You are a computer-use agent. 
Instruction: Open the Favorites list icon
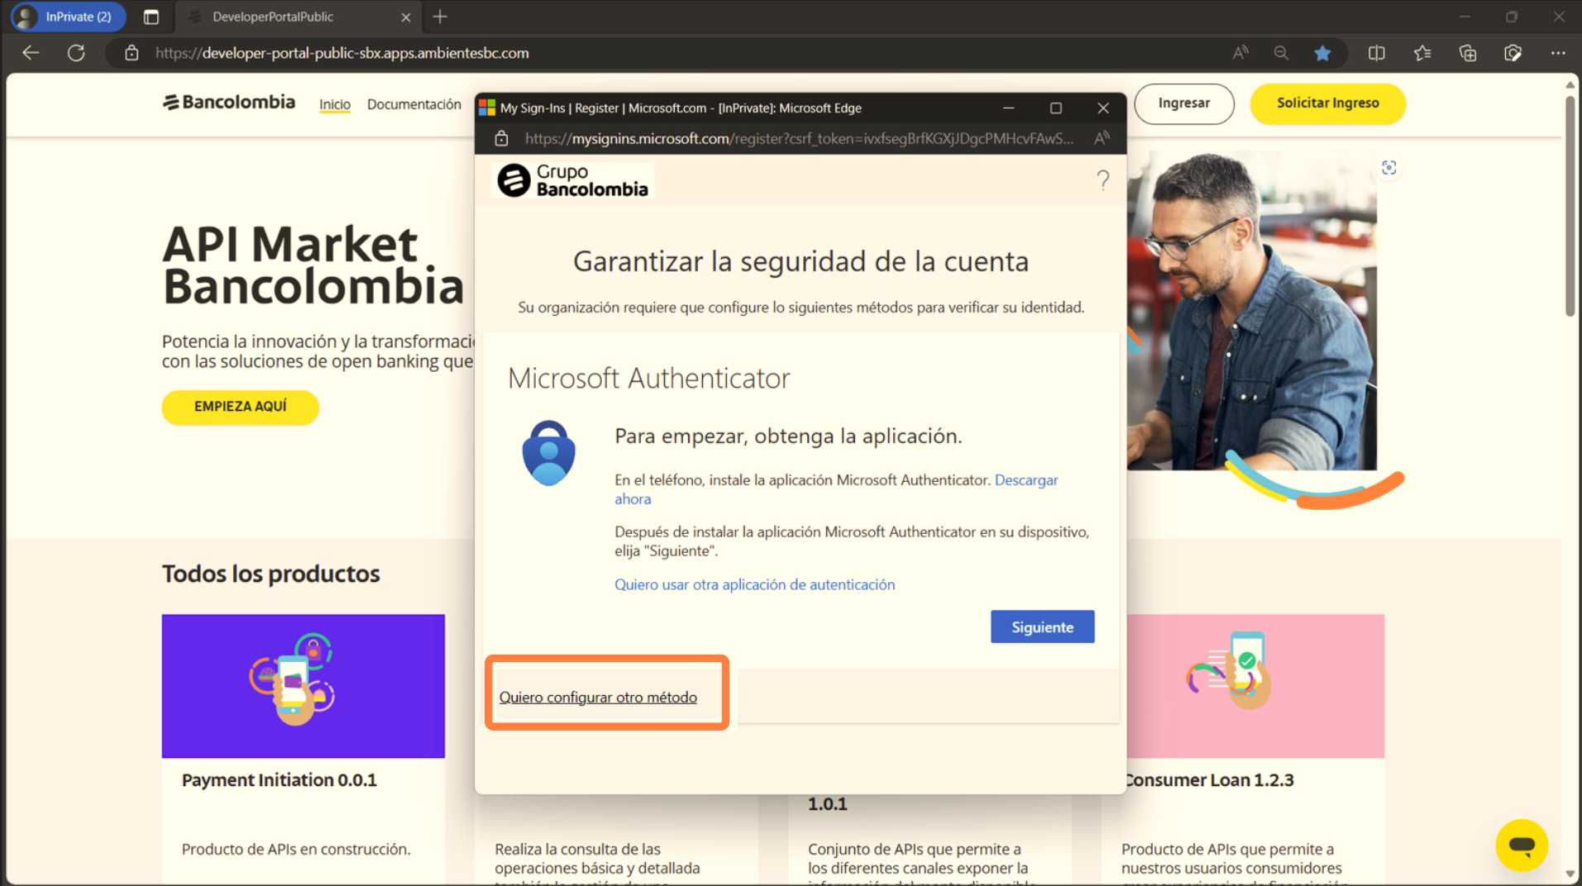1422,53
